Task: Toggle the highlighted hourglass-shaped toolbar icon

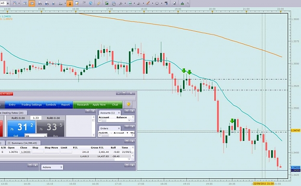Action: click(x=70, y=3)
